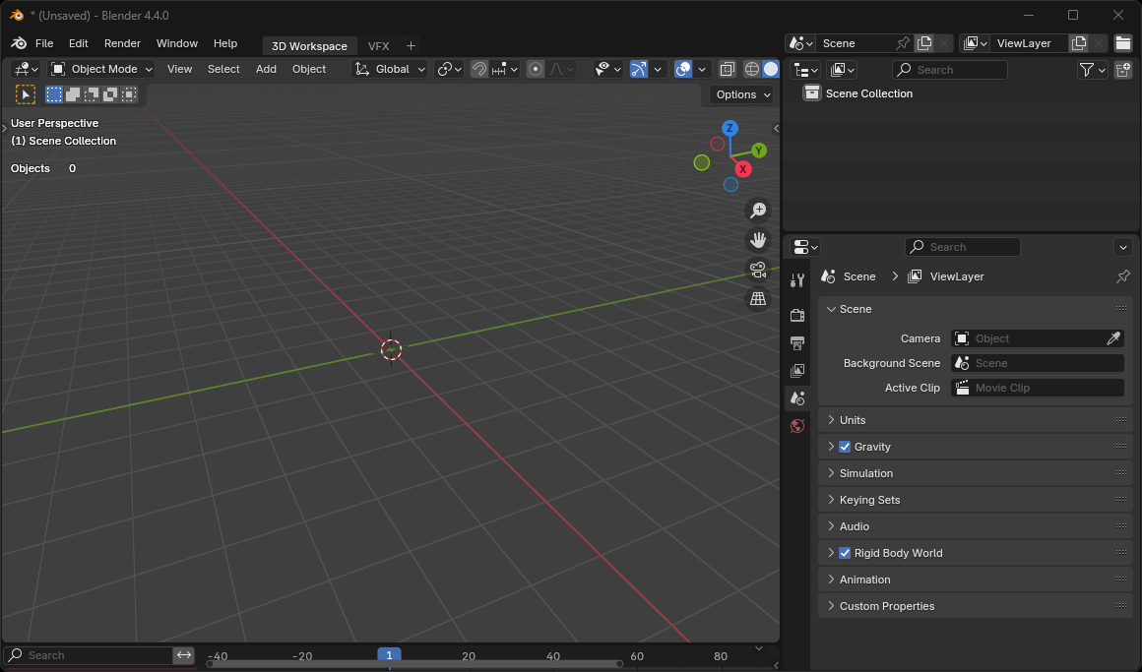Click the Blender logo menu icon
The image size is (1142, 672).
click(19, 43)
